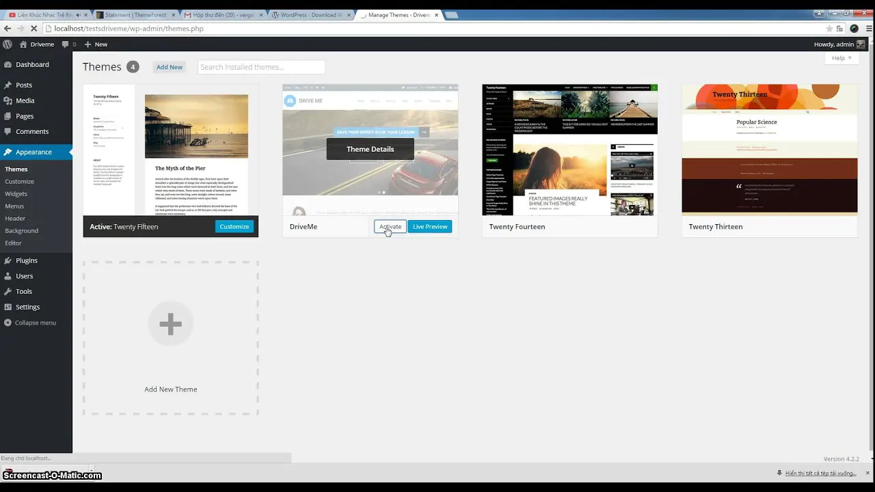Click the plus icon to add new theme
The height and width of the screenshot is (492, 875).
pyautogui.click(x=171, y=324)
